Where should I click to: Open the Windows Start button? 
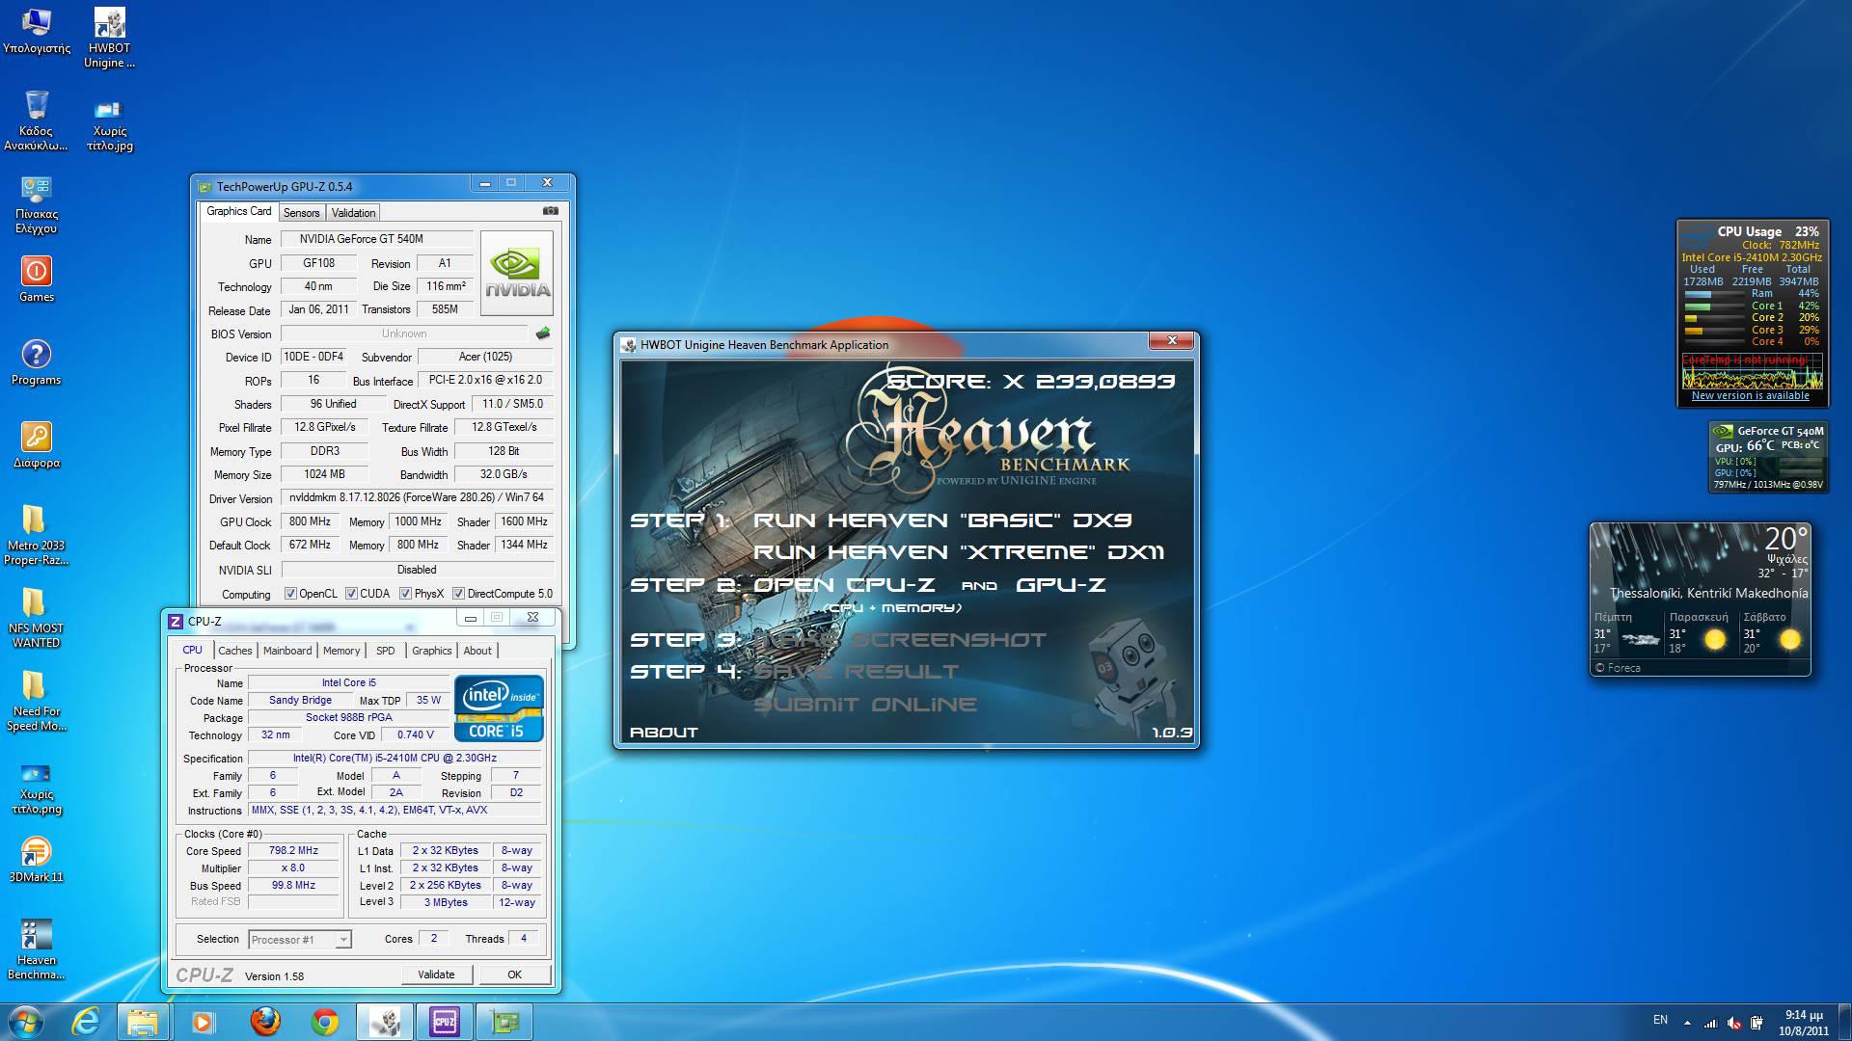coord(25,1022)
